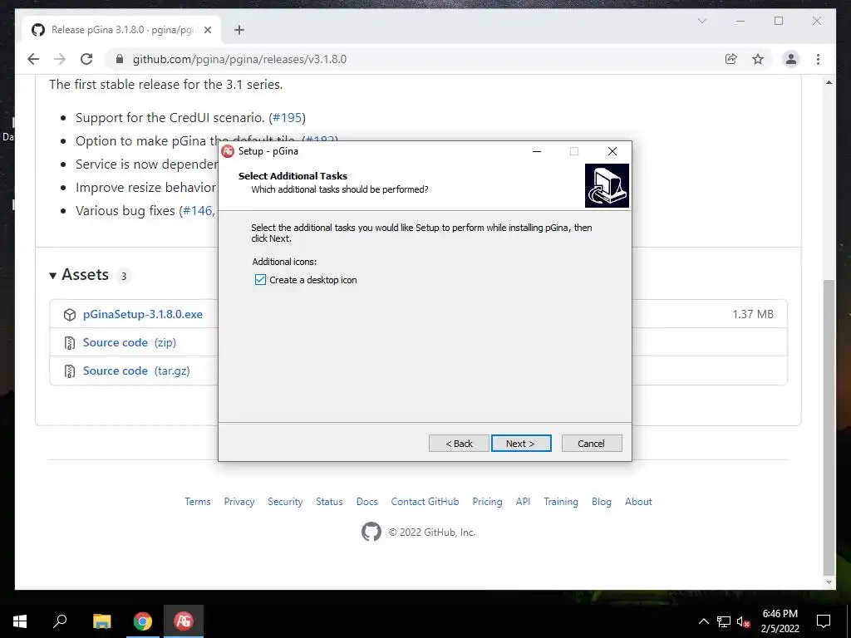851x638 pixels.
Task: Close the pGina Setup dialog
Action: pos(612,151)
